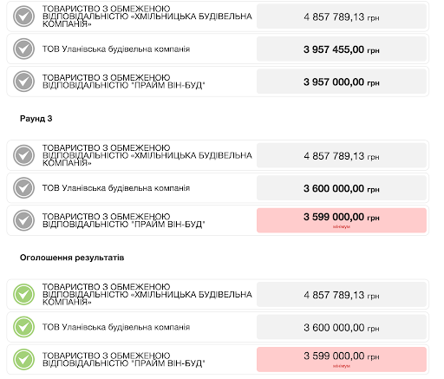Click ПРАЙМ ВІН-БУД company name in Round 3
Screen dimensions: 444x379
124,220
